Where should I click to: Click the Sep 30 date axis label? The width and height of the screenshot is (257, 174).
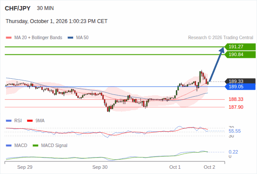coord(100,167)
